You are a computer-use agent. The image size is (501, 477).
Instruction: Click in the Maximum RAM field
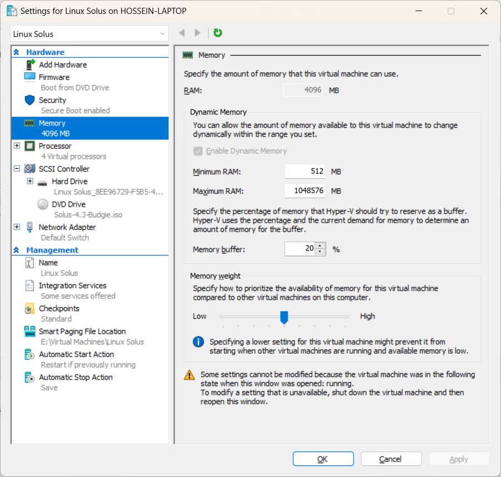305,190
